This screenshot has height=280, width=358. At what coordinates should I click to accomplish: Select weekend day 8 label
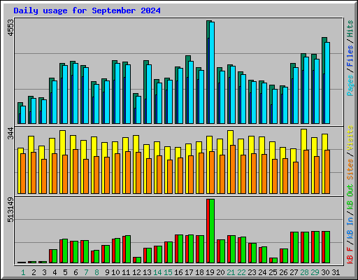coord(96,272)
